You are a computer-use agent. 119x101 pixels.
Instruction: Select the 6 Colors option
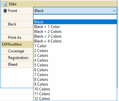click(x=75, y=70)
